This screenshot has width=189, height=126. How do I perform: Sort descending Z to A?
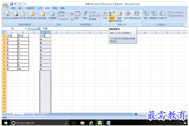click(x=72, y=19)
